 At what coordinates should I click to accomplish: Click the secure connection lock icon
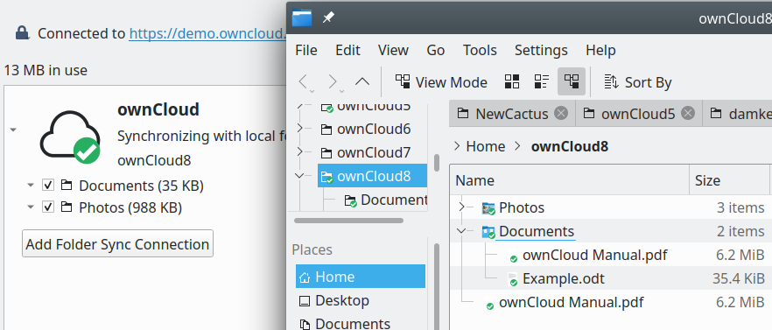coord(22,33)
